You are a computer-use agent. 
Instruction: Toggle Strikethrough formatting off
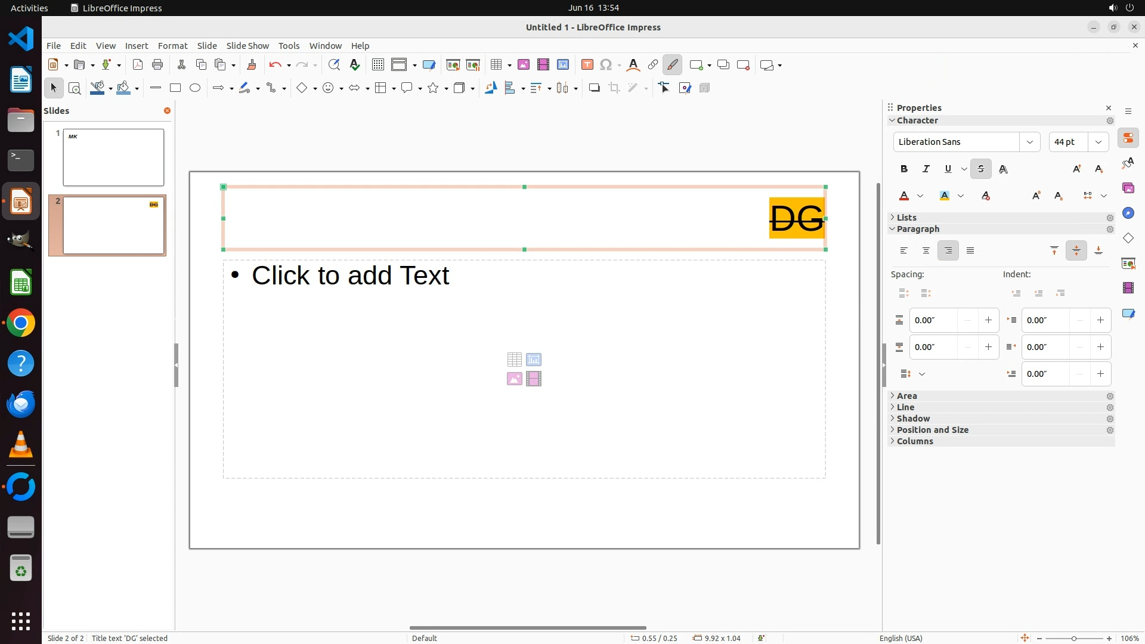981,169
